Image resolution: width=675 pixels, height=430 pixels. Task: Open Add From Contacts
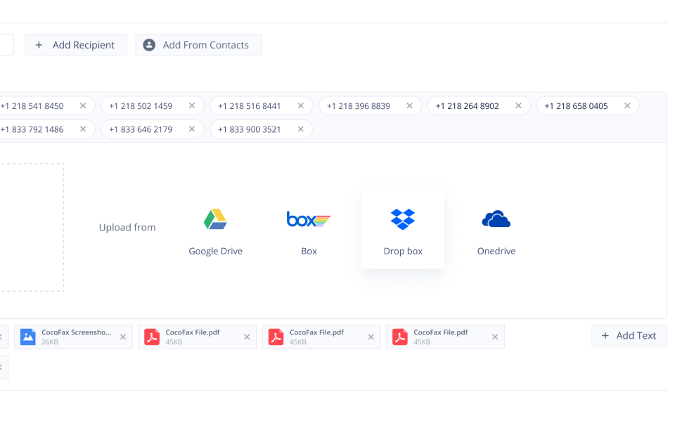(x=198, y=45)
